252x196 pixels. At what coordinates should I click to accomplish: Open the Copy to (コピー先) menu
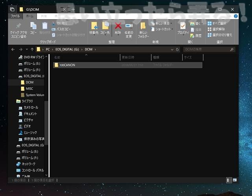(105, 28)
